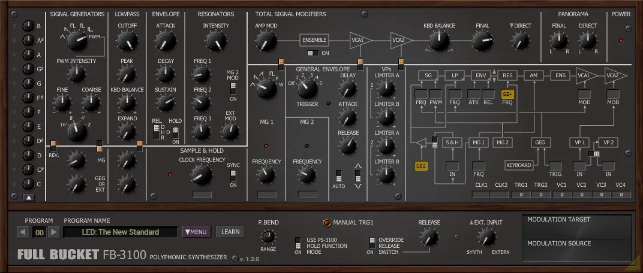This screenshot has width=643, height=273.
Task: Click the KBD BALANCE knob in Total Signal Modifiers
Action: point(439,41)
